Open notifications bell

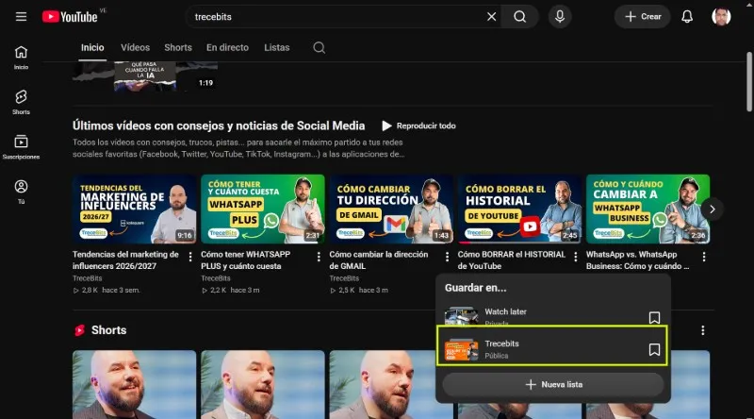click(x=687, y=17)
